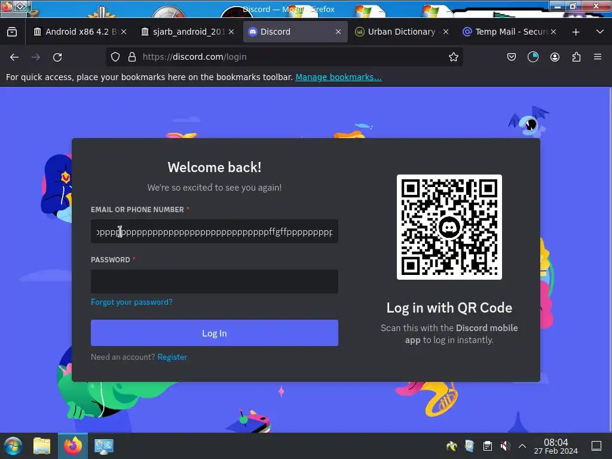The height and width of the screenshot is (459, 612).
Task: Open the Save to Pocket icon
Action: (x=512, y=57)
